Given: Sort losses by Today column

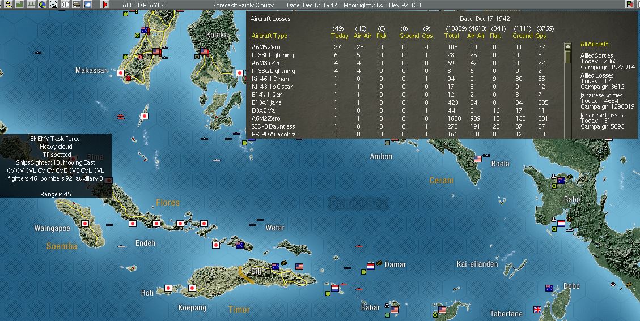Looking at the screenshot, I should 340,36.
